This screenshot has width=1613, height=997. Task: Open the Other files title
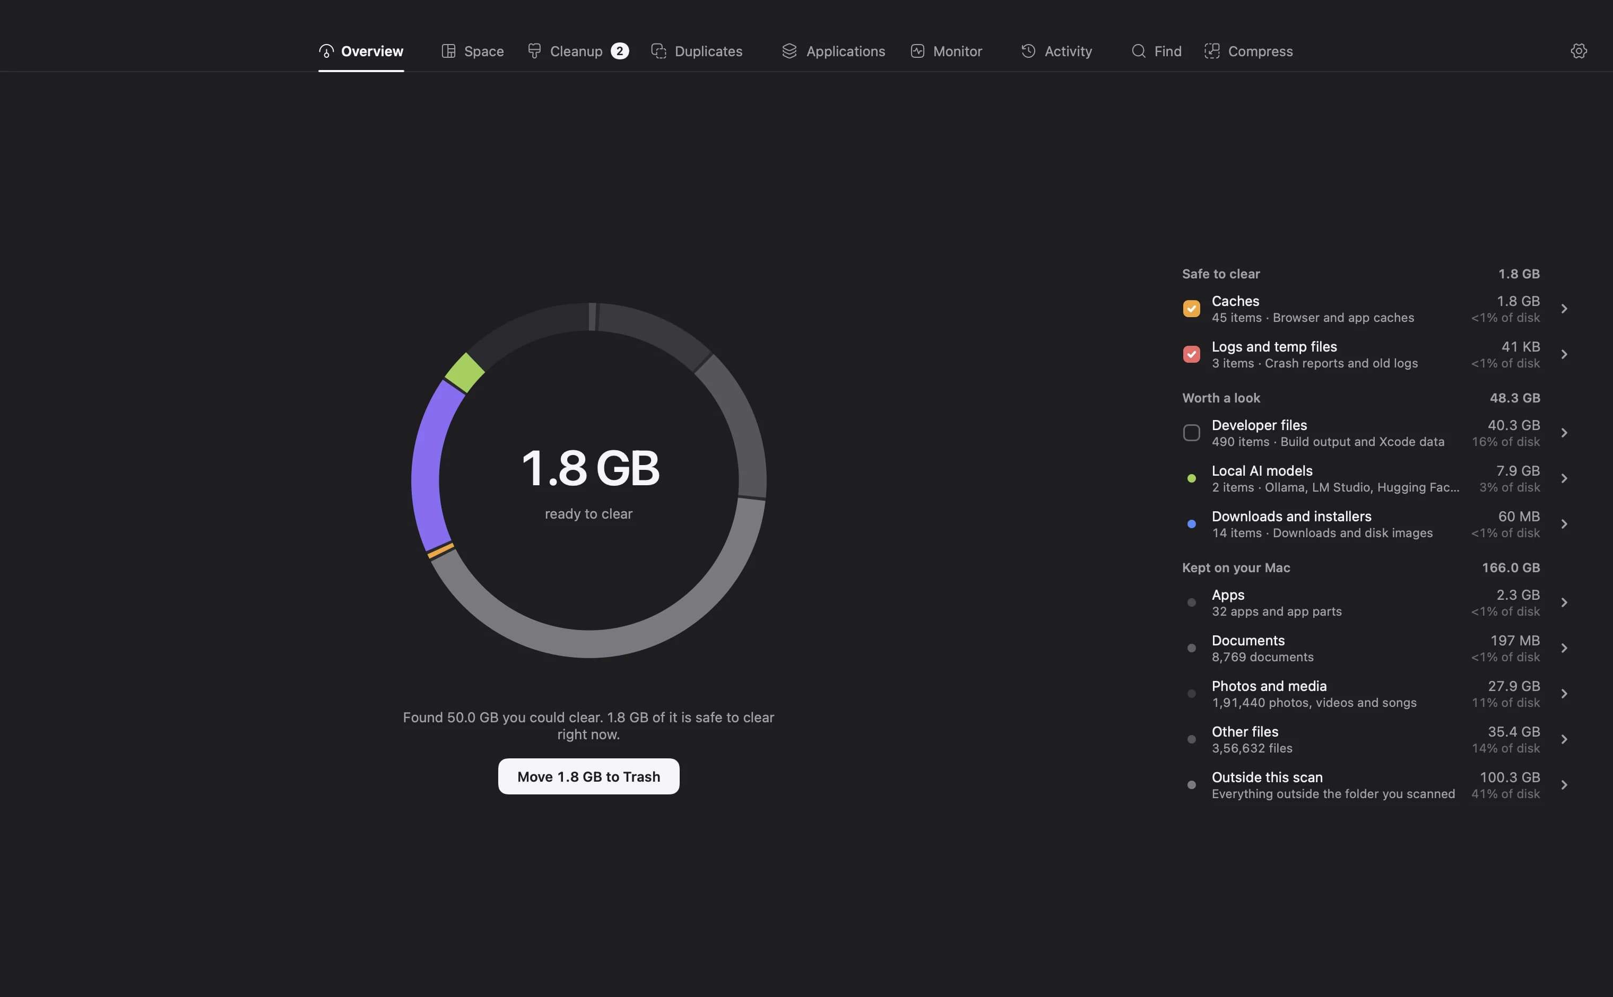(x=1244, y=731)
